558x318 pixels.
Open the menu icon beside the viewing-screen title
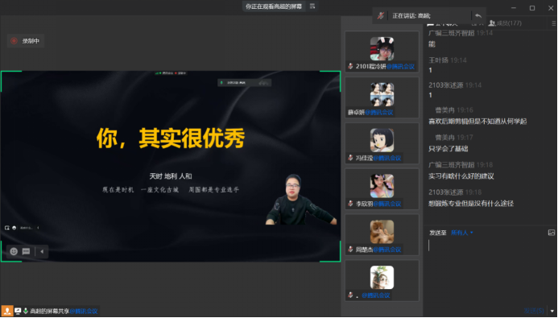coord(312,6)
